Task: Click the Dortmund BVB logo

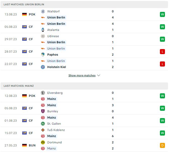Action: pyautogui.click(x=43, y=142)
